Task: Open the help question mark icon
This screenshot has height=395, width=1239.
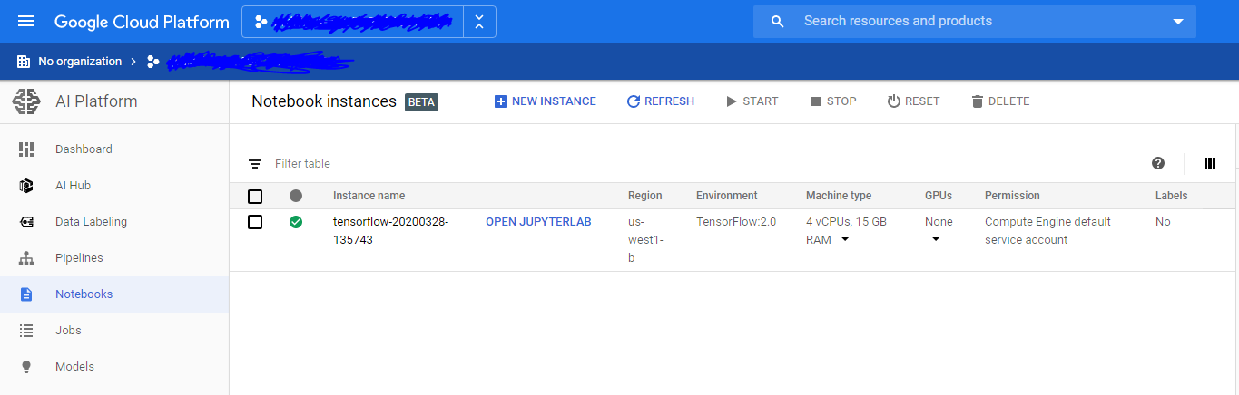Action: click(x=1158, y=163)
